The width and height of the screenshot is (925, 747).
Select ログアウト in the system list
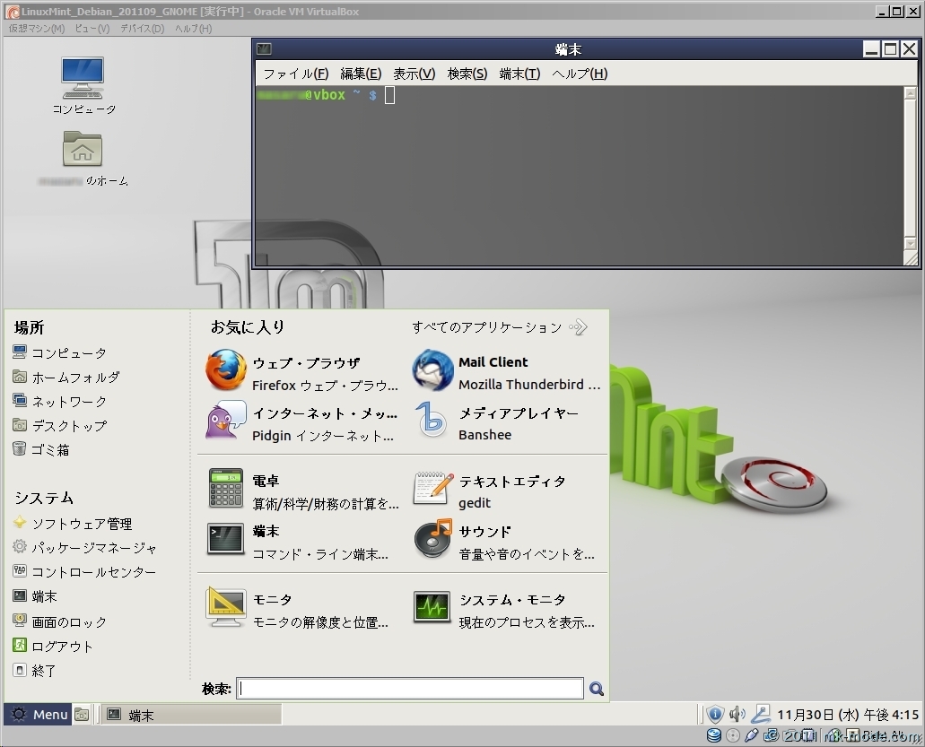point(62,647)
